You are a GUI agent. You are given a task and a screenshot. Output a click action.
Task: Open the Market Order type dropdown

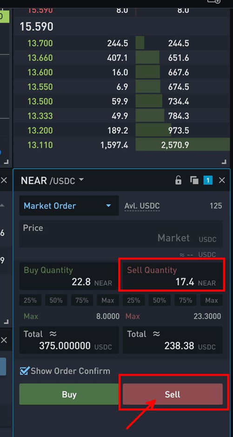69,206
